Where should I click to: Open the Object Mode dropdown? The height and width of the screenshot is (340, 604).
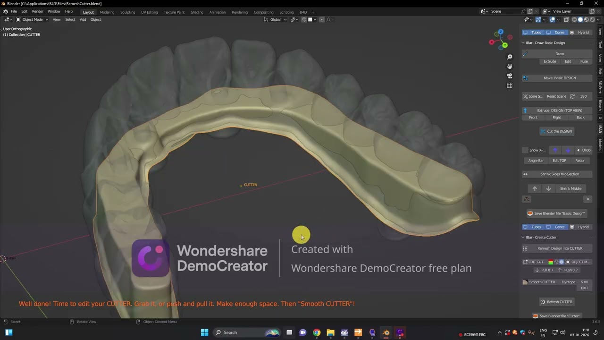click(32, 19)
